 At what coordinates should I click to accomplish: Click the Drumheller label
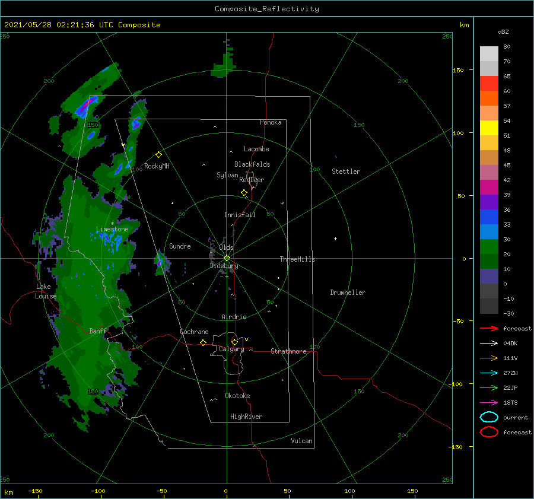[348, 293]
